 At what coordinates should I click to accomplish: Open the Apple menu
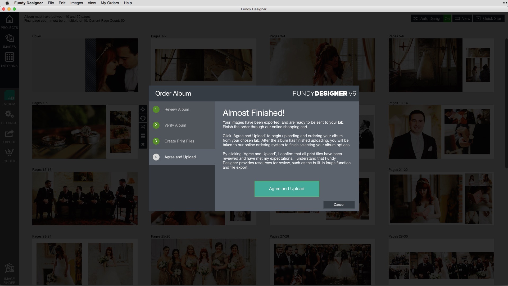(x=7, y=3)
